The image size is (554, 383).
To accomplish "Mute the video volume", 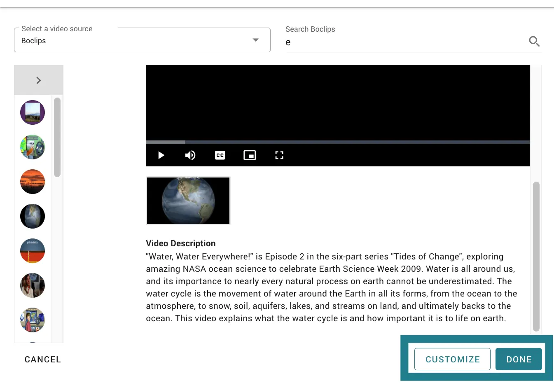I will 190,155.
